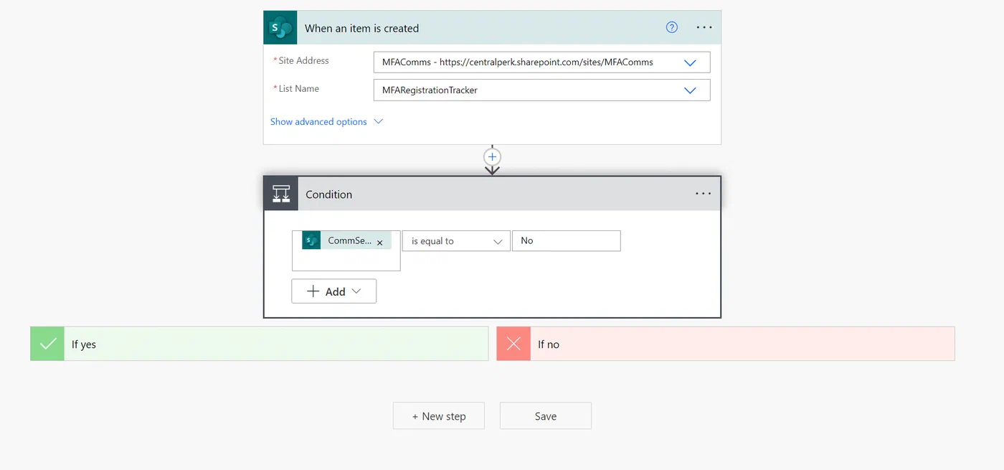Open the 'is equal to' operator dropdown
Image resolution: width=1004 pixels, height=470 pixels.
tap(456, 241)
